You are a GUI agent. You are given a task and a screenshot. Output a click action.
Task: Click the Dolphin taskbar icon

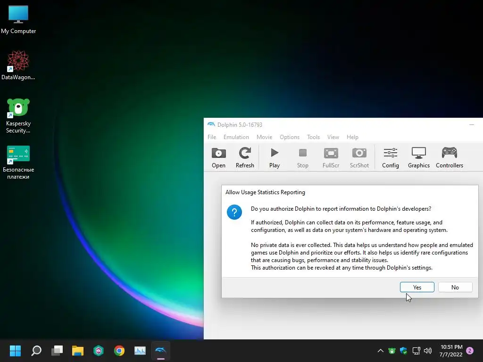pyautogui.click(x=160, y=351)
